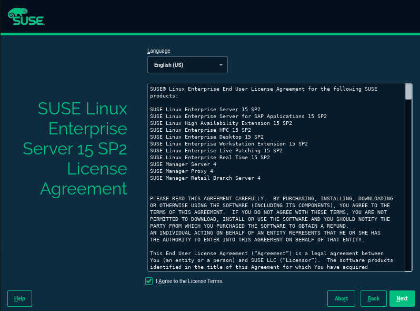Select line 'SUSE Manager Server 4'
Screen dimensions: 420x311
pyautogui.click(x=183, y=164)
